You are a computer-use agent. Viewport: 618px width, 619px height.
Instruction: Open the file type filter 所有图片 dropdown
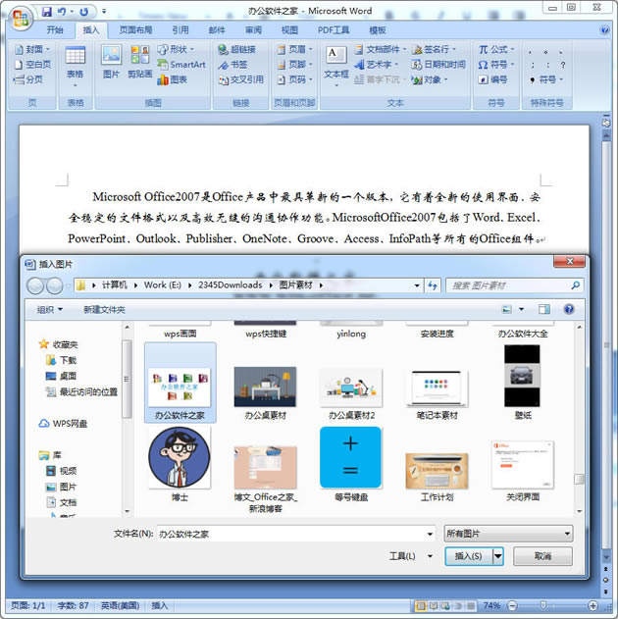507,534
